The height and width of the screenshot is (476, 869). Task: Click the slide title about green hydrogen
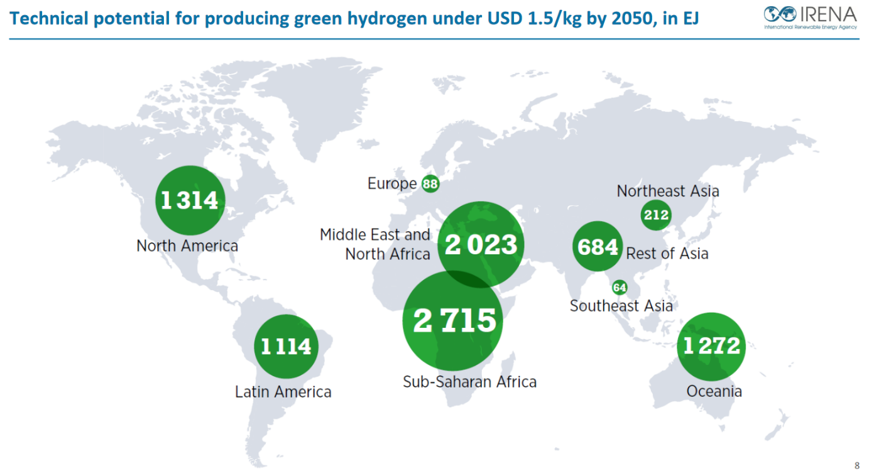(x=354, y=19)
